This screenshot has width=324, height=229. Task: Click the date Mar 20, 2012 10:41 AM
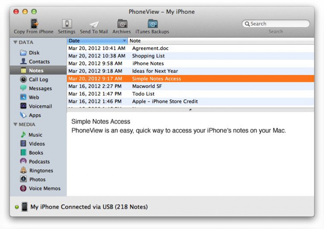(x=97, y=48)
